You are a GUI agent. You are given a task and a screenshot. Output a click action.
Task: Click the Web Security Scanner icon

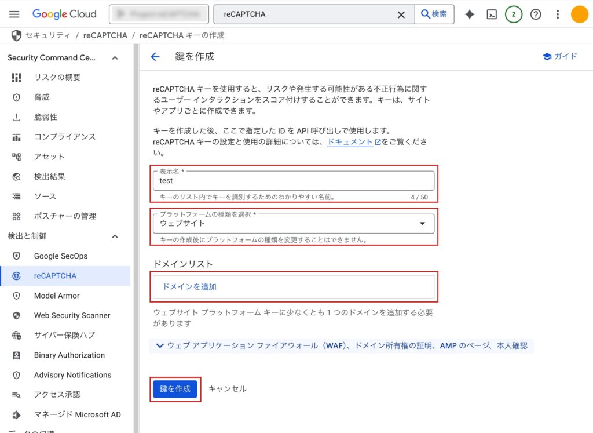[16, 316]
